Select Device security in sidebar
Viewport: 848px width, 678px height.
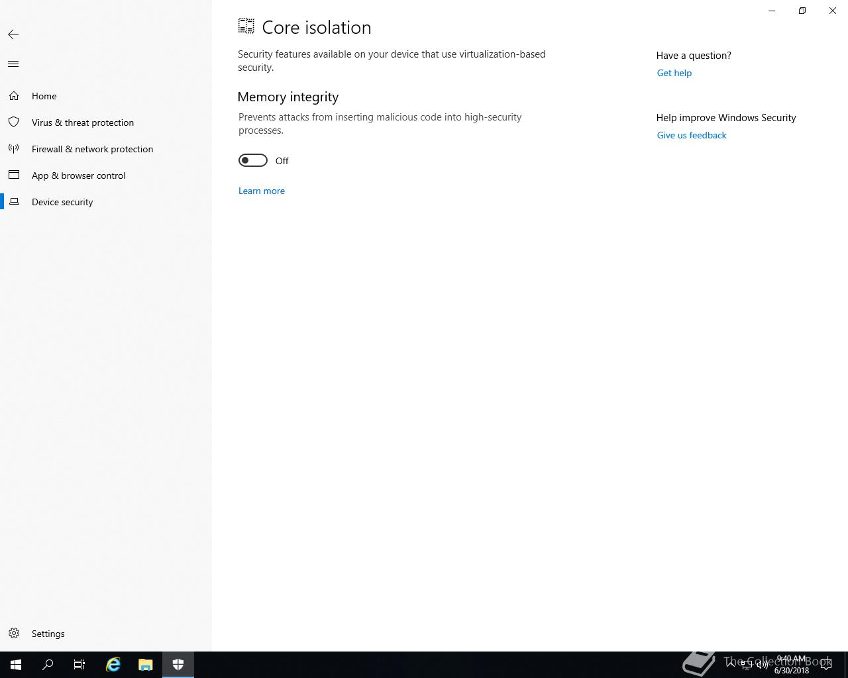pos(106,202)
